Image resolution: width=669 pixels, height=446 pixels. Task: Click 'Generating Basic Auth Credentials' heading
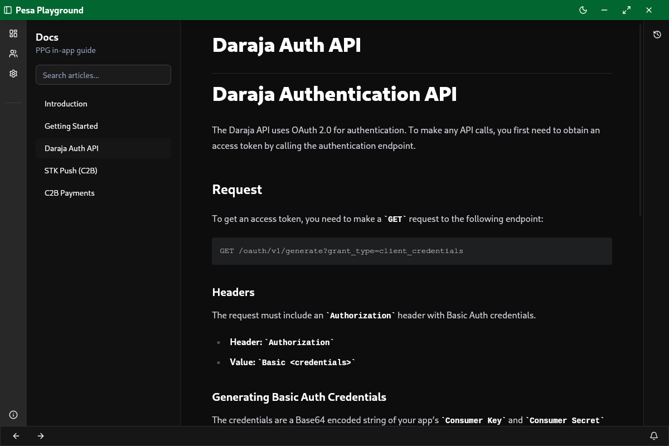tap(299, 397)
